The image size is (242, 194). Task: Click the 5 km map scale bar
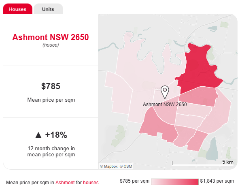tap(203, 163)
